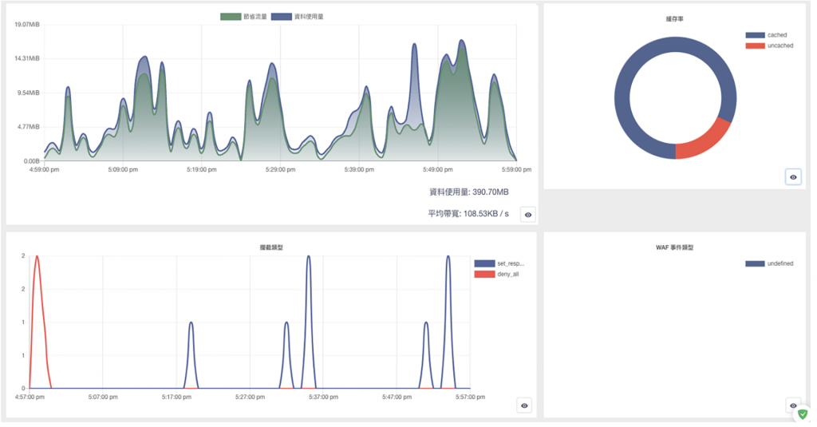Hide the uncached legend entry
Screen dimensions: 817x427
pos(770,45)
